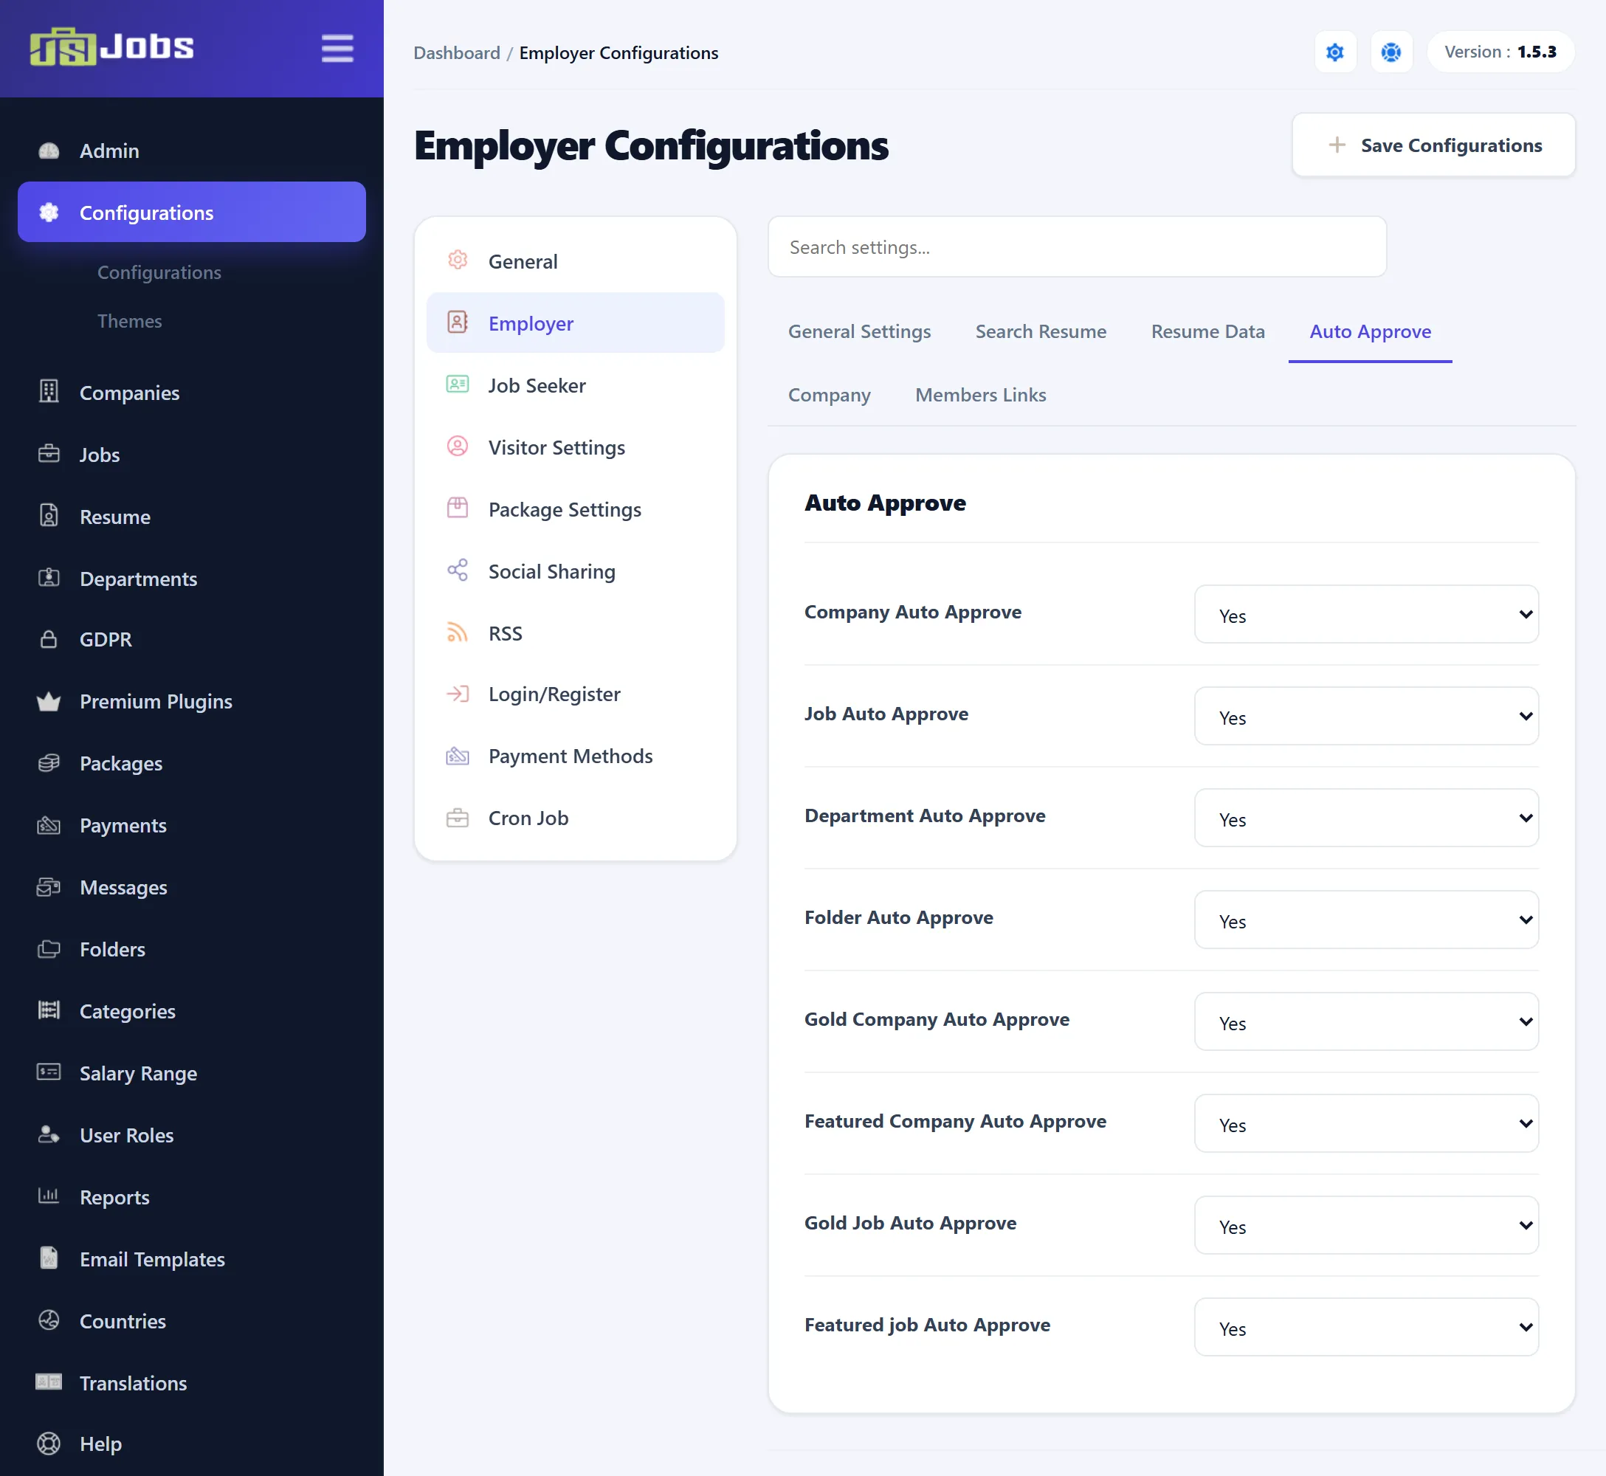Click the Visitor Settings person icon

tap(457, 446)
